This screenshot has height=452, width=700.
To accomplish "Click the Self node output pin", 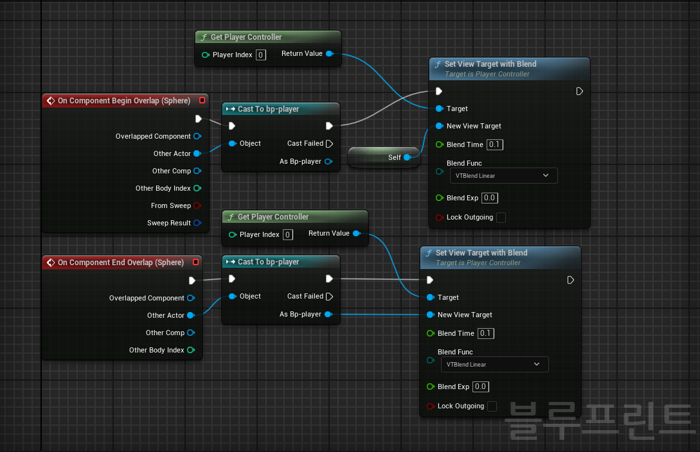I will [x=407, y=157].
